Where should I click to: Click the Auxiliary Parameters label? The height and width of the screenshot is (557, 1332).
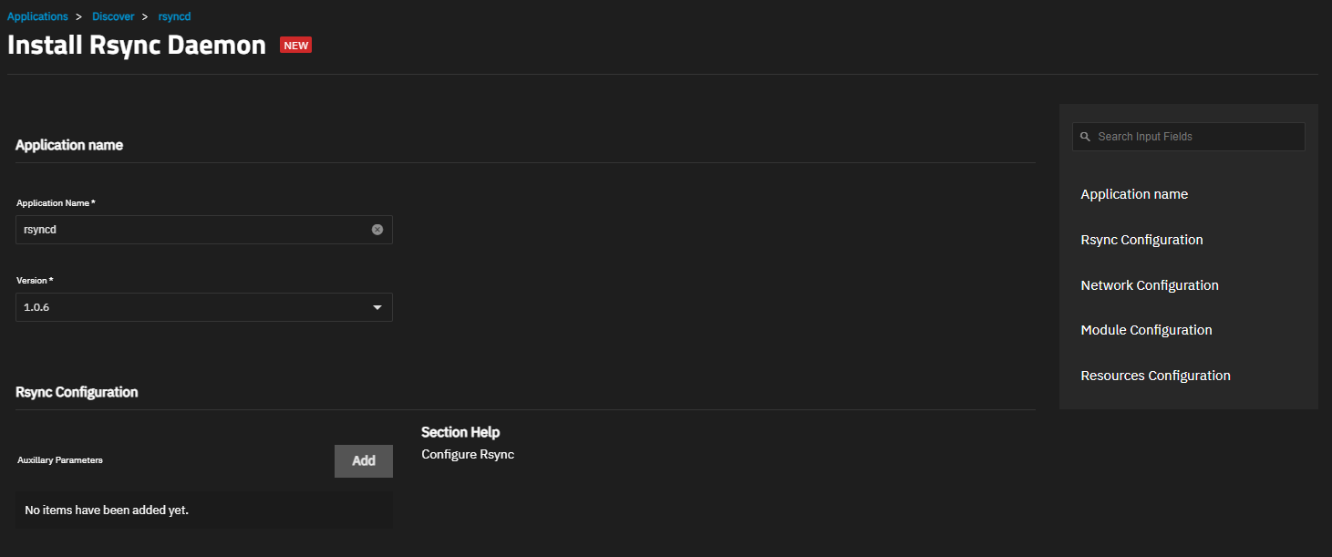click(60, 460)
